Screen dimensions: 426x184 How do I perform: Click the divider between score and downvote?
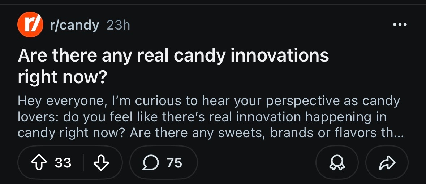click(83, 163)
